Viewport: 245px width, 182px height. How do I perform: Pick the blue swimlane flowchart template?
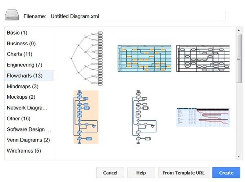pos(145,58)
